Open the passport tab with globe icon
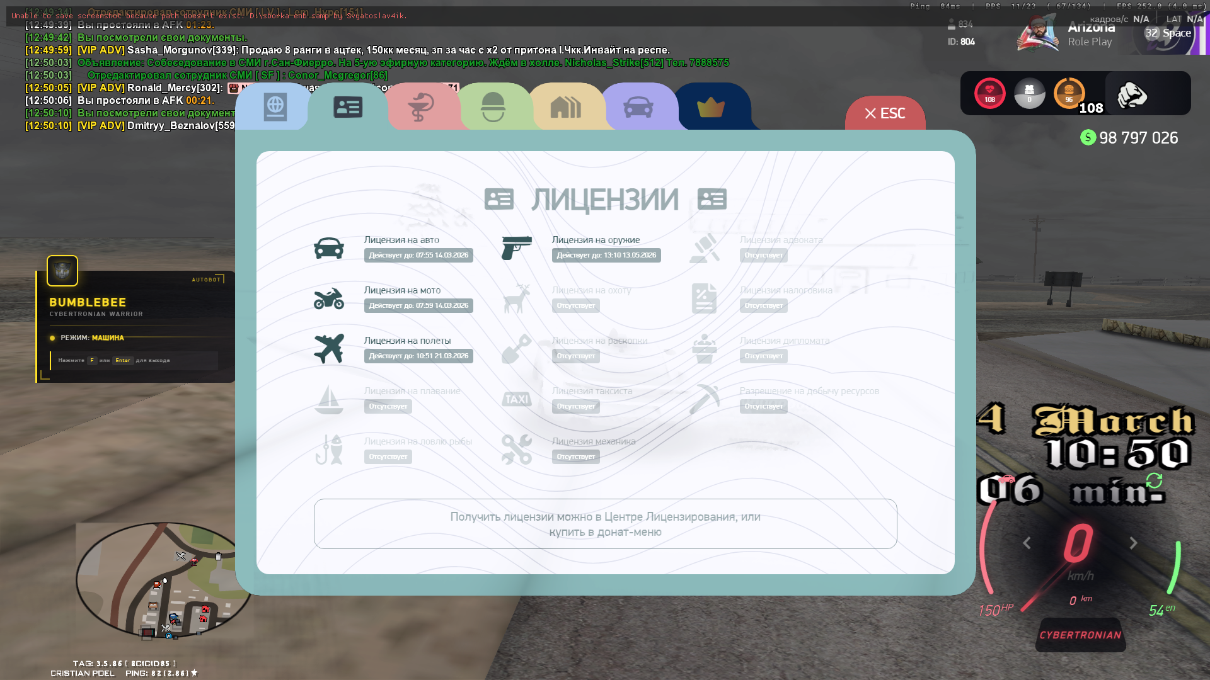Image resolution: width=1210 pixels, height=680 pixels. coord(275,108)
